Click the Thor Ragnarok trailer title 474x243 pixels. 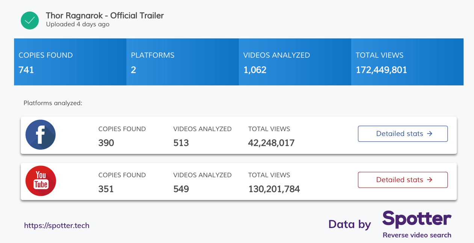tap(105, 16)
